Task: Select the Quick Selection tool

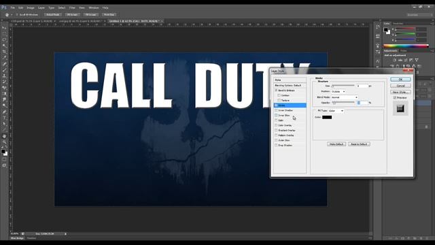Action: tap(4, 46)
